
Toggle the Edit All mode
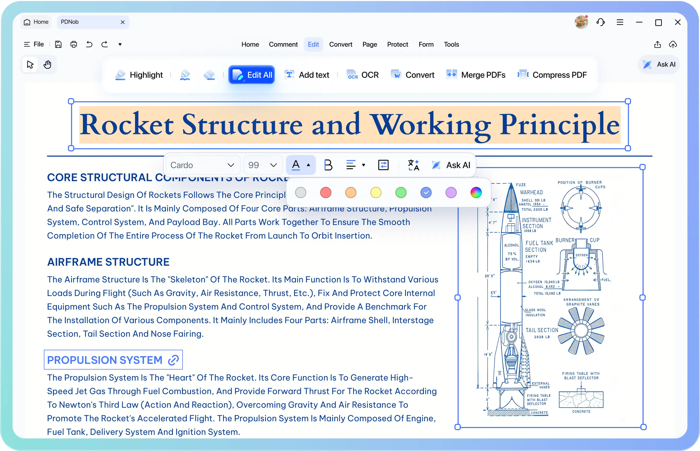point(252,75)
